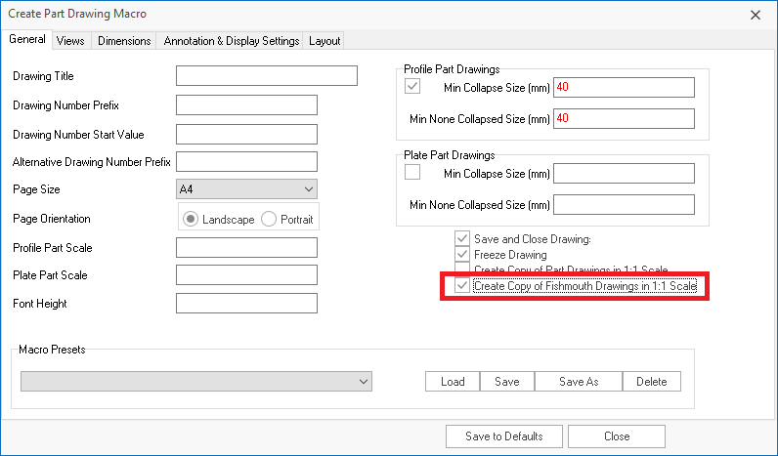Image resolution: width=778 pixels, height=456 pixels.
Task: Switch to the Layout tab
Action: (x=324, y=41)
